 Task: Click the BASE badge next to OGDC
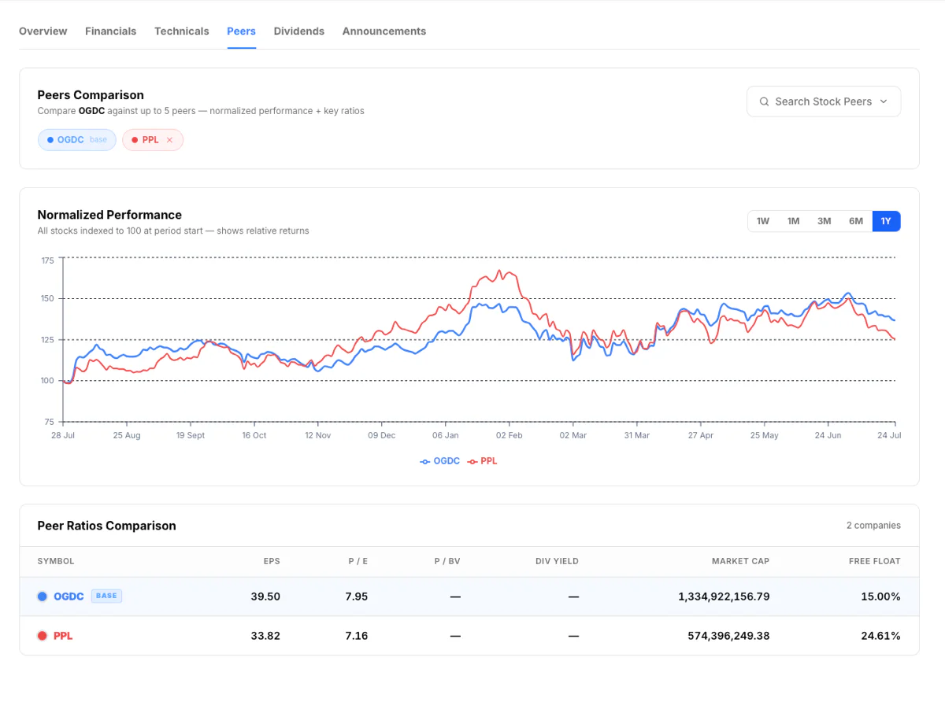106,596
